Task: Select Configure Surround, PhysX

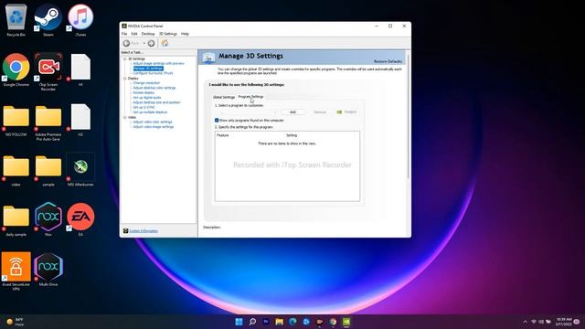Action: click(x=153, y=73)
